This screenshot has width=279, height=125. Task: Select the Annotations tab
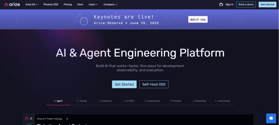pos(222,101)
